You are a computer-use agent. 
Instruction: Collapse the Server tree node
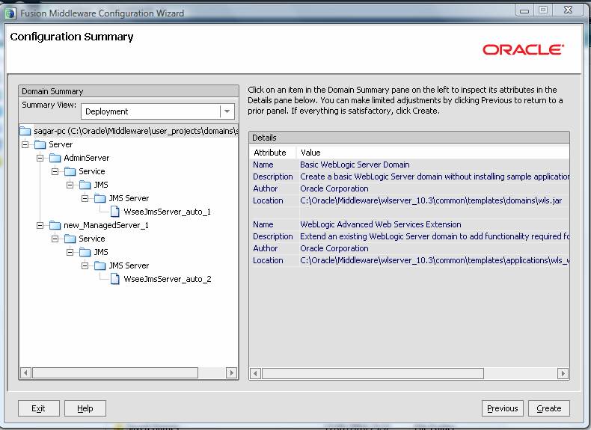[x=25, y=144]
